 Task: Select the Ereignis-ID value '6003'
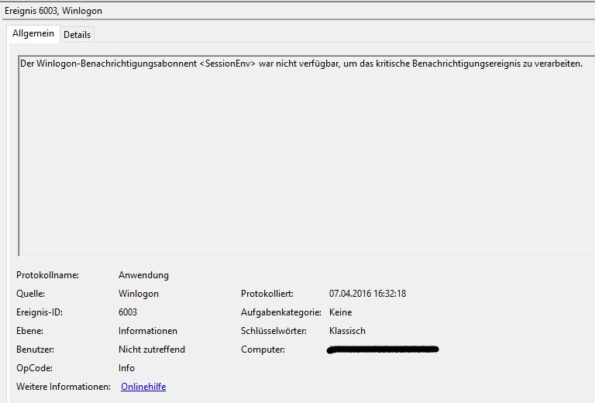[128, 312]
